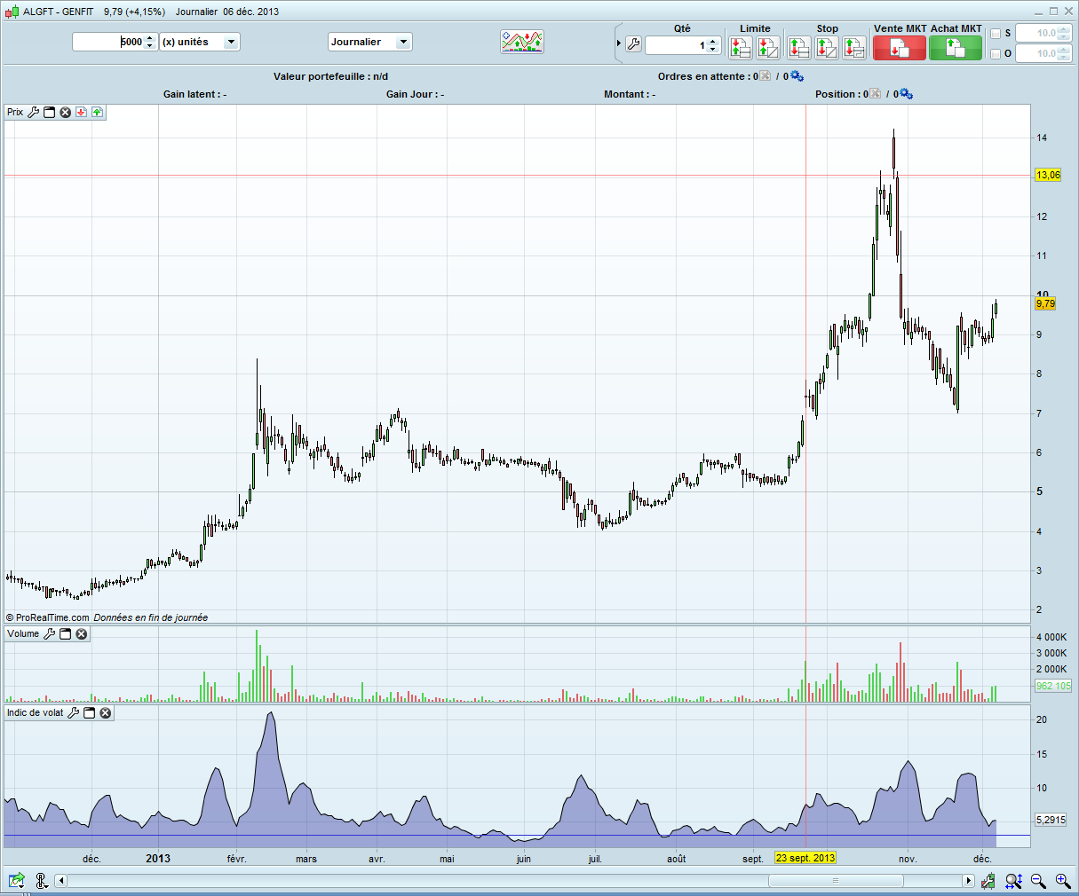This screenshot has height=896, width=1079.
Task: Enable the O checkbox
Action: click(996, 54)
